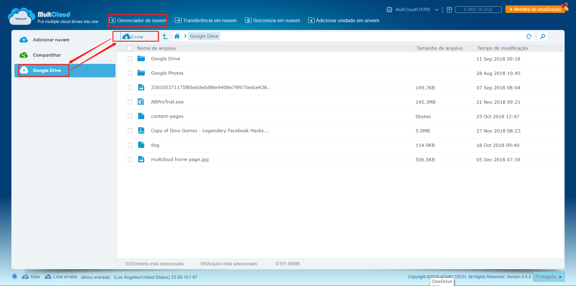Click the storage quota bar 0.0KB/50.0GB
This screenshot has height=286, width=576.
[x=478, y=10]
